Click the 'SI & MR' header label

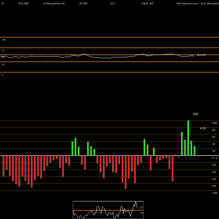[x=23, y=4]
